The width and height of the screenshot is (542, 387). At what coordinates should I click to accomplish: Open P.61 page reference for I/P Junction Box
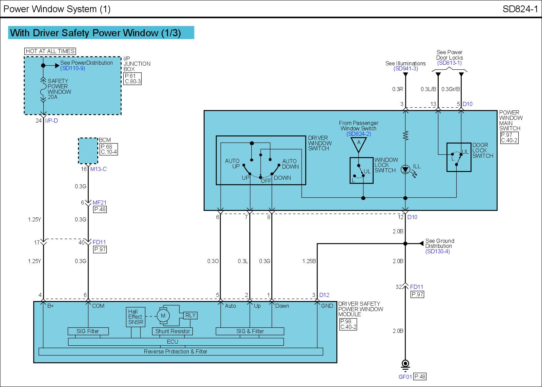tap(130, 76)
